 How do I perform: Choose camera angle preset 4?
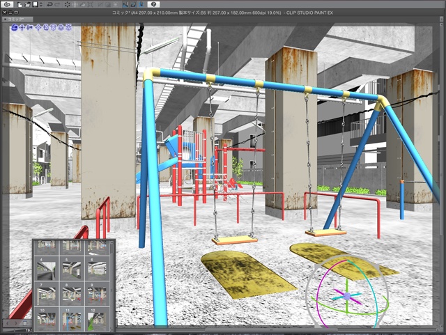pos(47,268)
